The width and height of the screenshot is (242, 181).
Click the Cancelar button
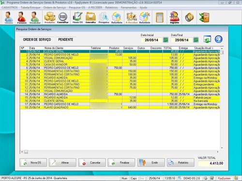click(92, 163)
